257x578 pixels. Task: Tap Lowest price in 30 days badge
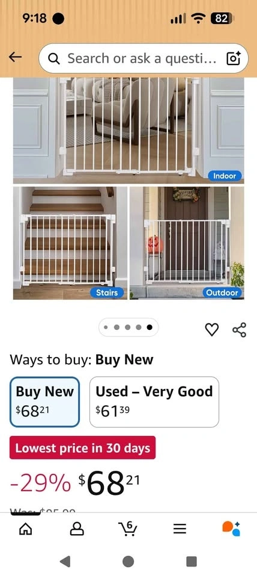82,448
